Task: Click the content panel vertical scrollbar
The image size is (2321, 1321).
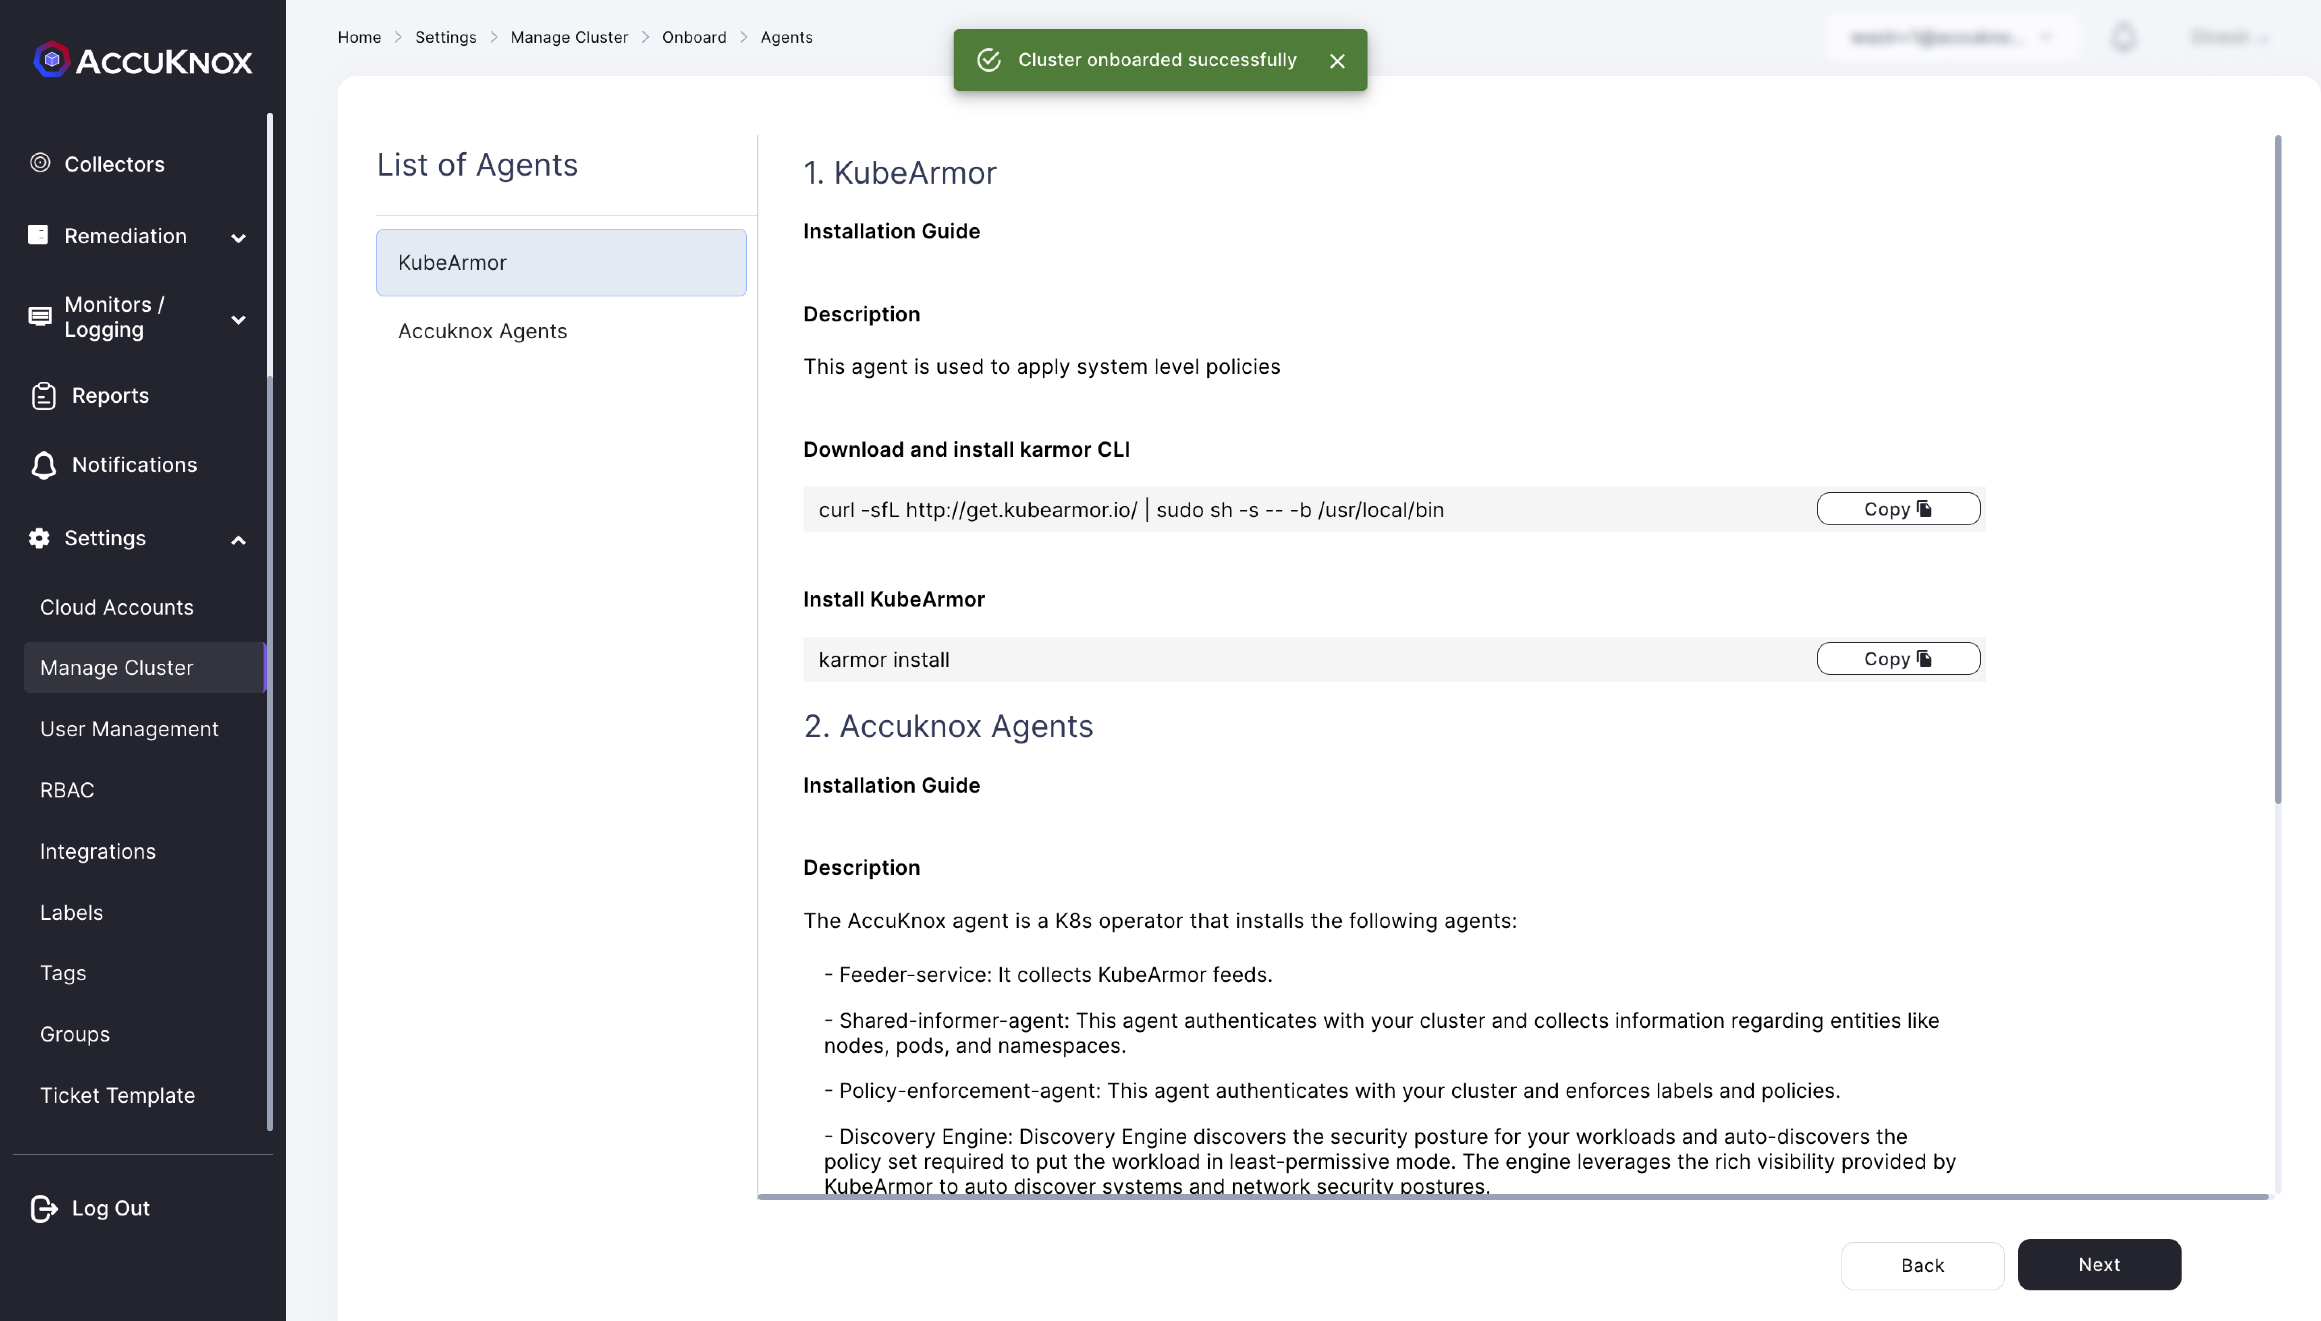Action: tap(2277, 469)
